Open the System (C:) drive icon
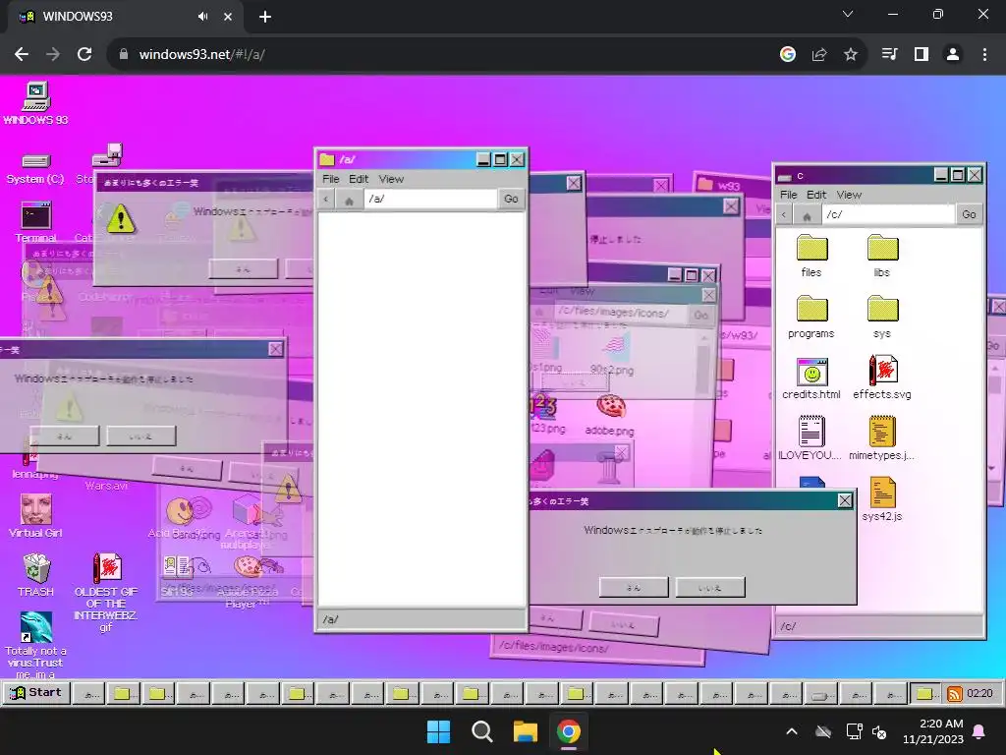This screenshot has height=755, width=1006. [x=35, y=169]
